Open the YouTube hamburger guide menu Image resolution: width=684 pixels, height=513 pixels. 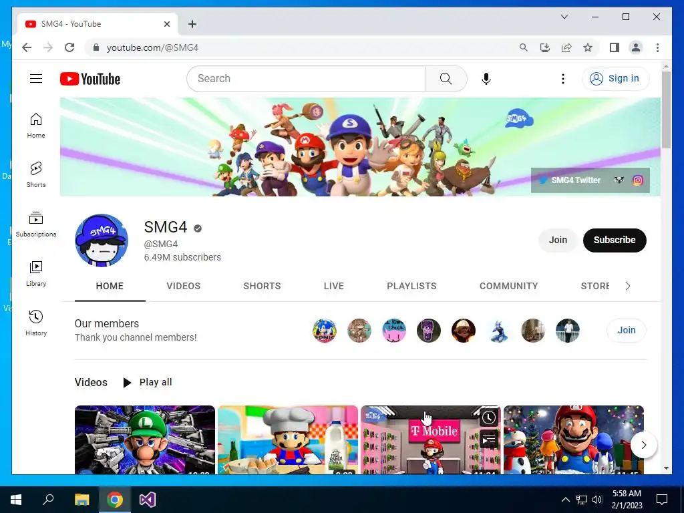pyautogui.click(x=36, y=79)
